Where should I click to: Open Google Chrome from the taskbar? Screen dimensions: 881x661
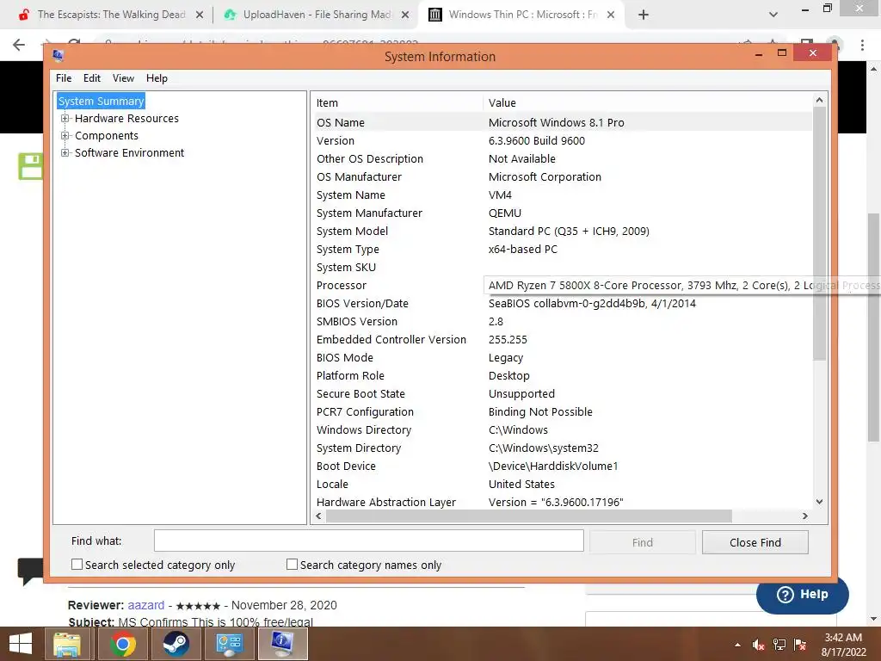122,644
